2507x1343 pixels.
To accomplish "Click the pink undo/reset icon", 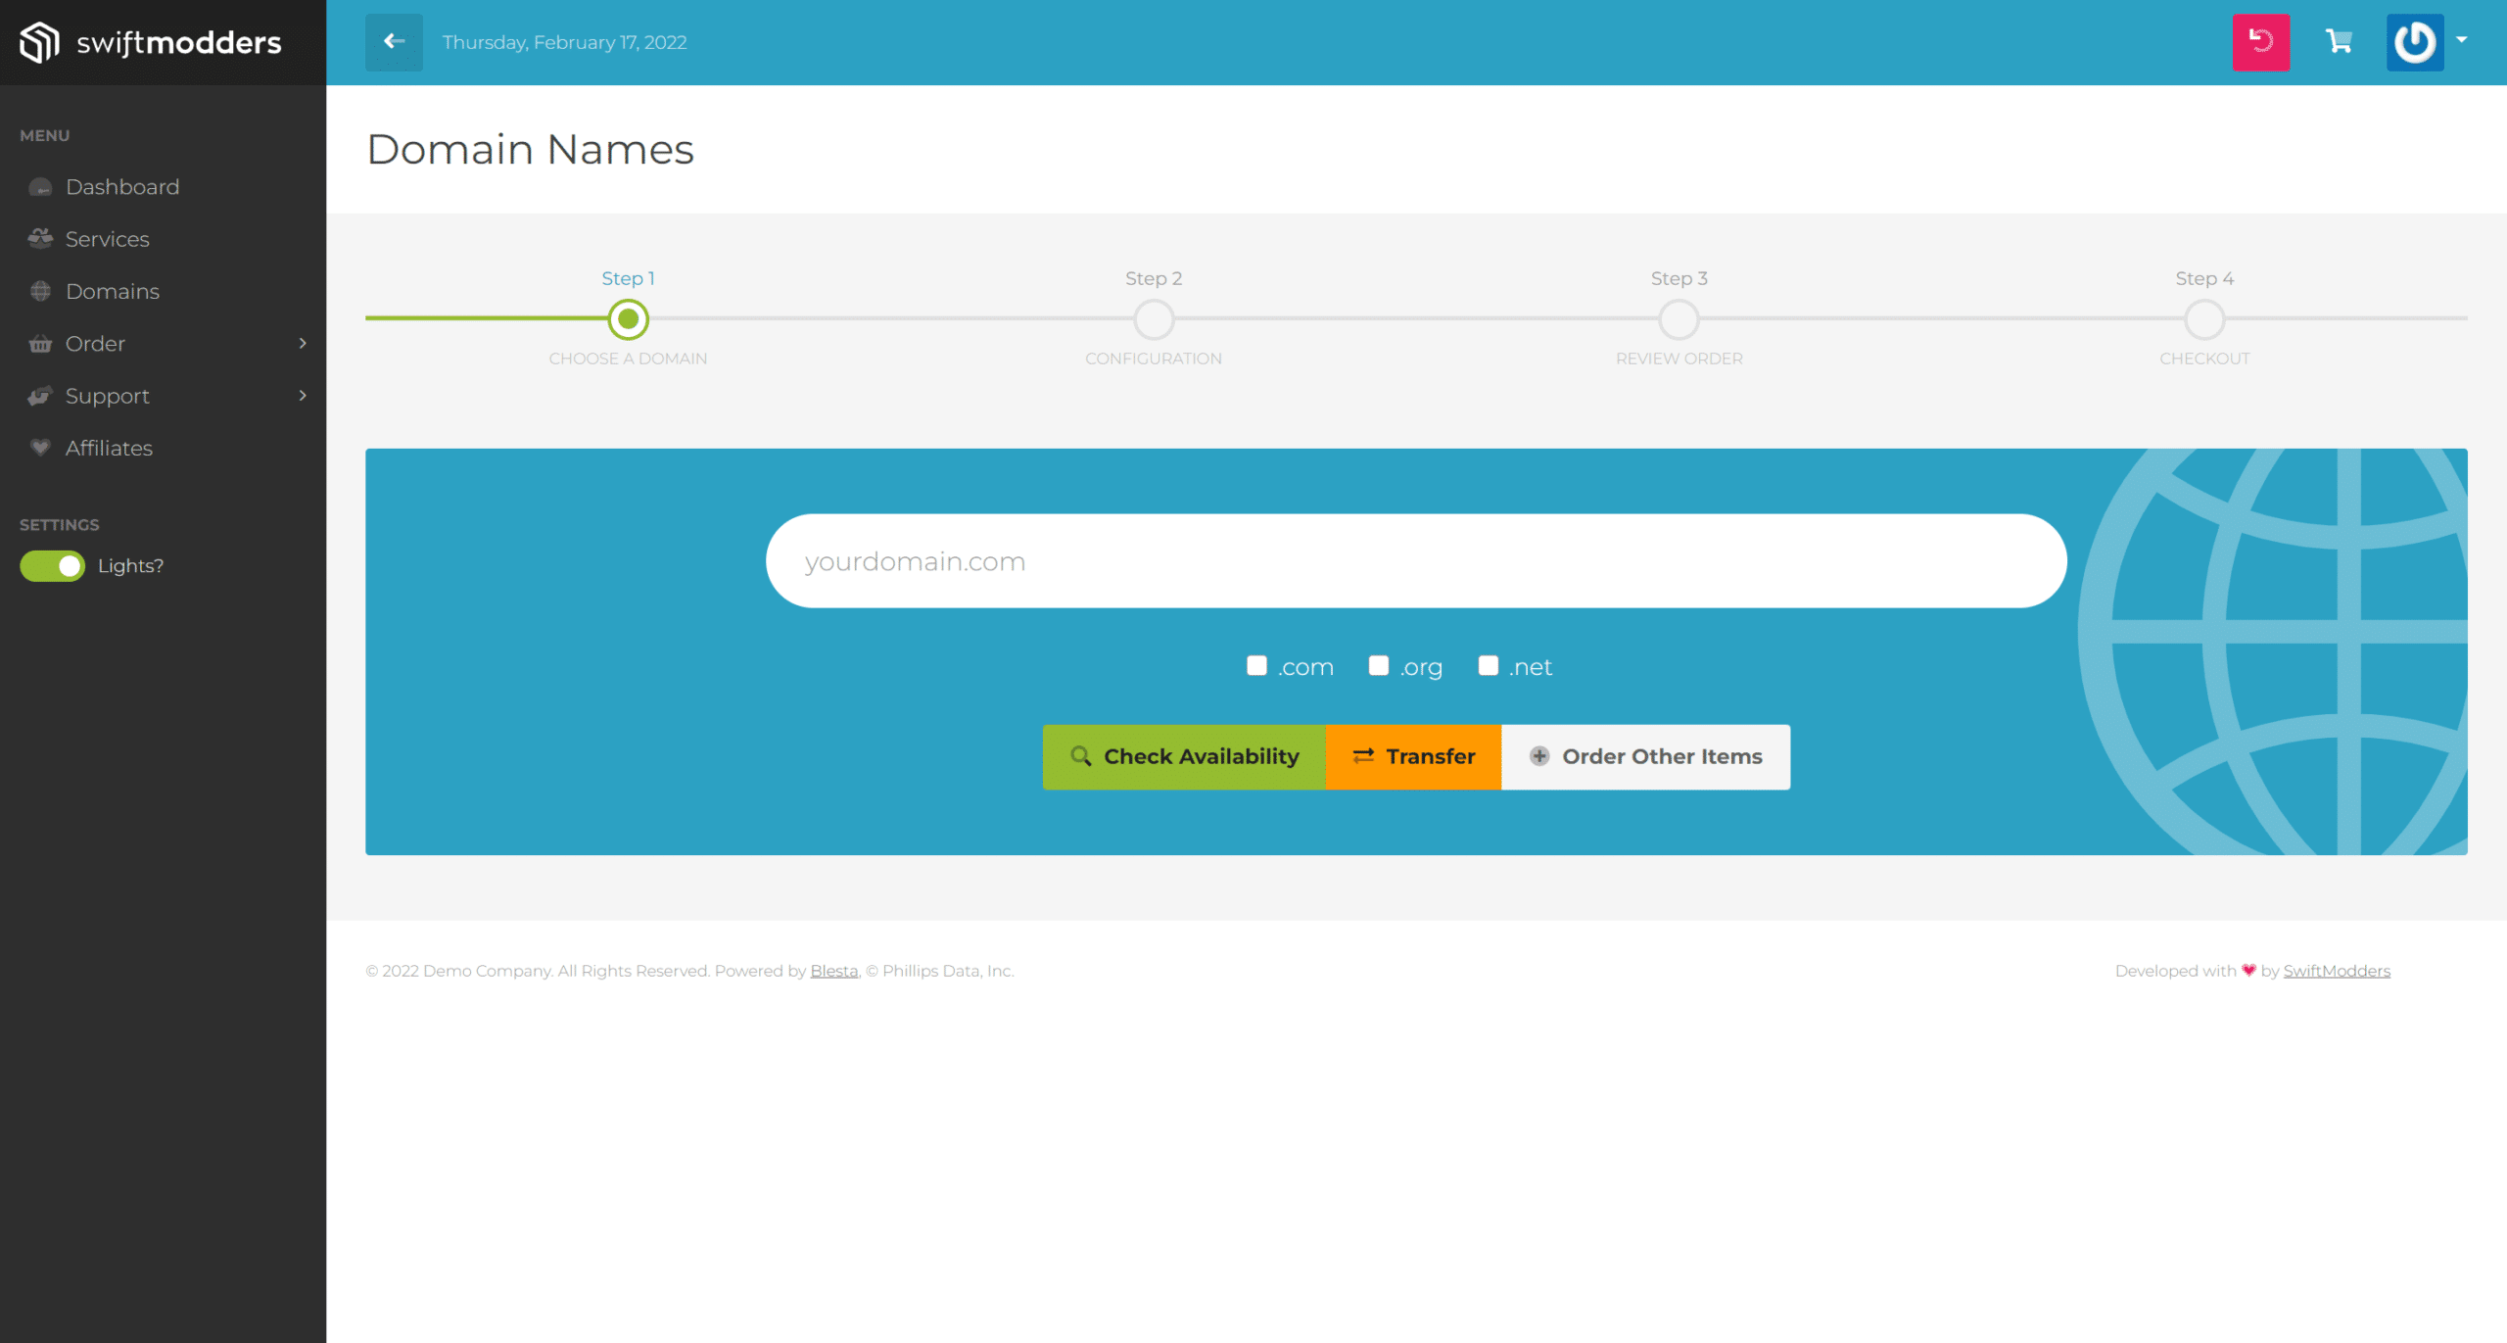I will click(2260, 41).
